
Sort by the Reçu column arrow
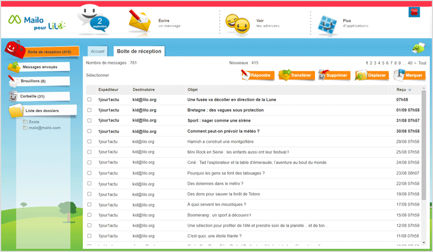(410, 90)
